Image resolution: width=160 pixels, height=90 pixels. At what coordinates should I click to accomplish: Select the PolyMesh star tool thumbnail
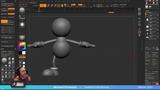tap(157, 3)
